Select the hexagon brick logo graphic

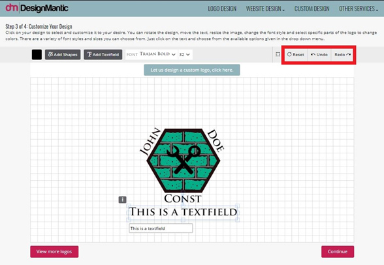[183, 161]
